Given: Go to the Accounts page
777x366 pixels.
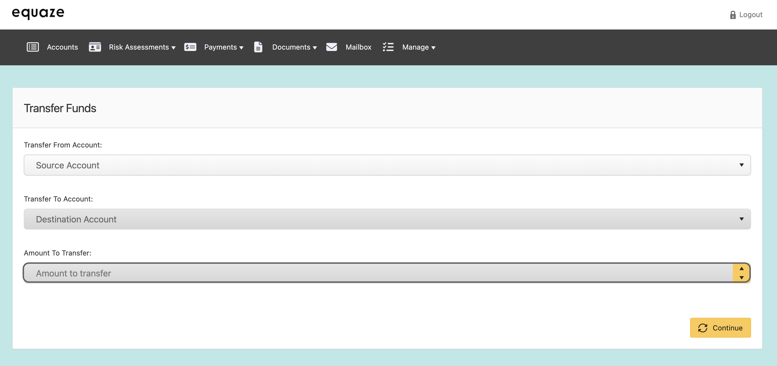Looking at the screenshot, I should pyautogui.click(x=62, y=47).
